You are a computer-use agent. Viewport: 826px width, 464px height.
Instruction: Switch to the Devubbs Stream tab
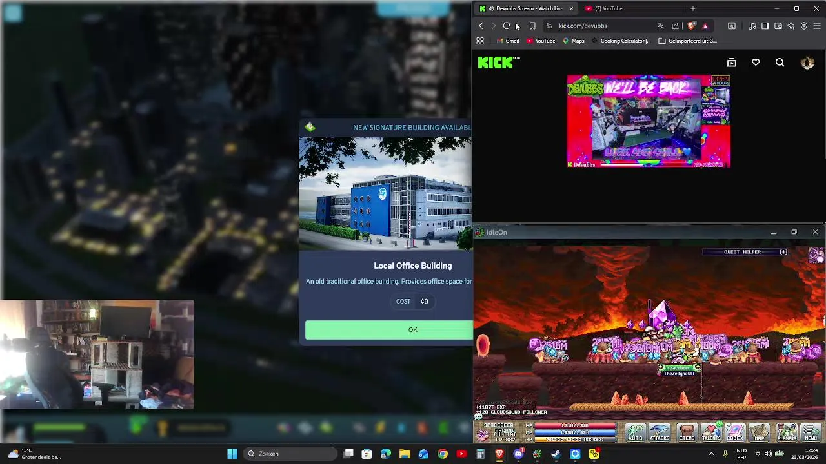click(525, 8)
